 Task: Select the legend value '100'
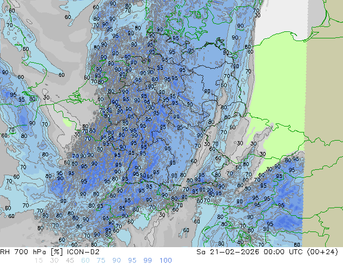pyautogui.click(x=166, y=261)
